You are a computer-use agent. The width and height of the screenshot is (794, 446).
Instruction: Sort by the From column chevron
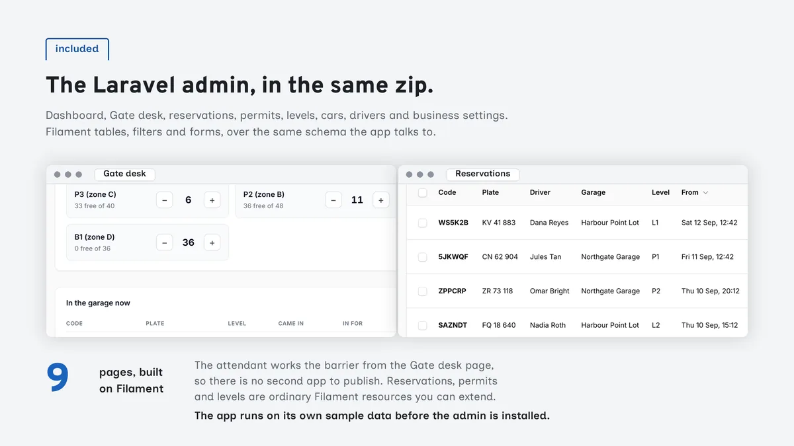(705, 193)
